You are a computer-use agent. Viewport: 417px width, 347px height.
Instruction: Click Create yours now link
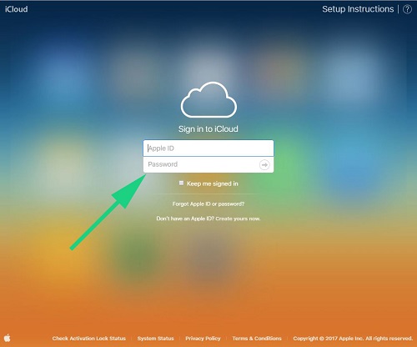pos(238,219)
